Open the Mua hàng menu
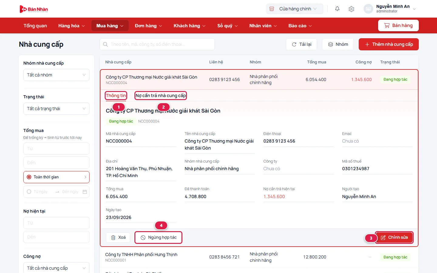This screenshot has height=273, width=437. [110, 26]
